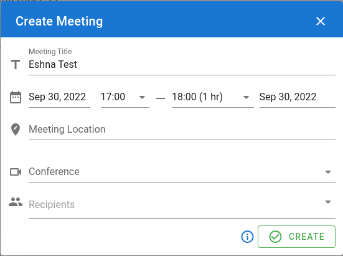Image resolution: width=343 pixels, height=256 pixels.
Task: Click the text T icon beside Meeting Title
Action: (16, 65)
